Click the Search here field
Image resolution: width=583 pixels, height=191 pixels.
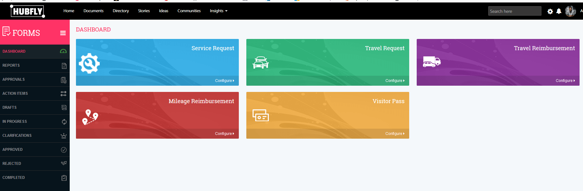pos(515,11)
